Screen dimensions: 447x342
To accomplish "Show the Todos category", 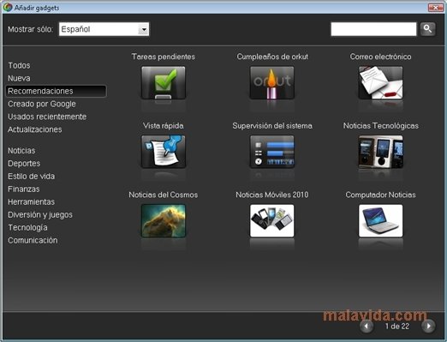I will click(x=19, y=65).
